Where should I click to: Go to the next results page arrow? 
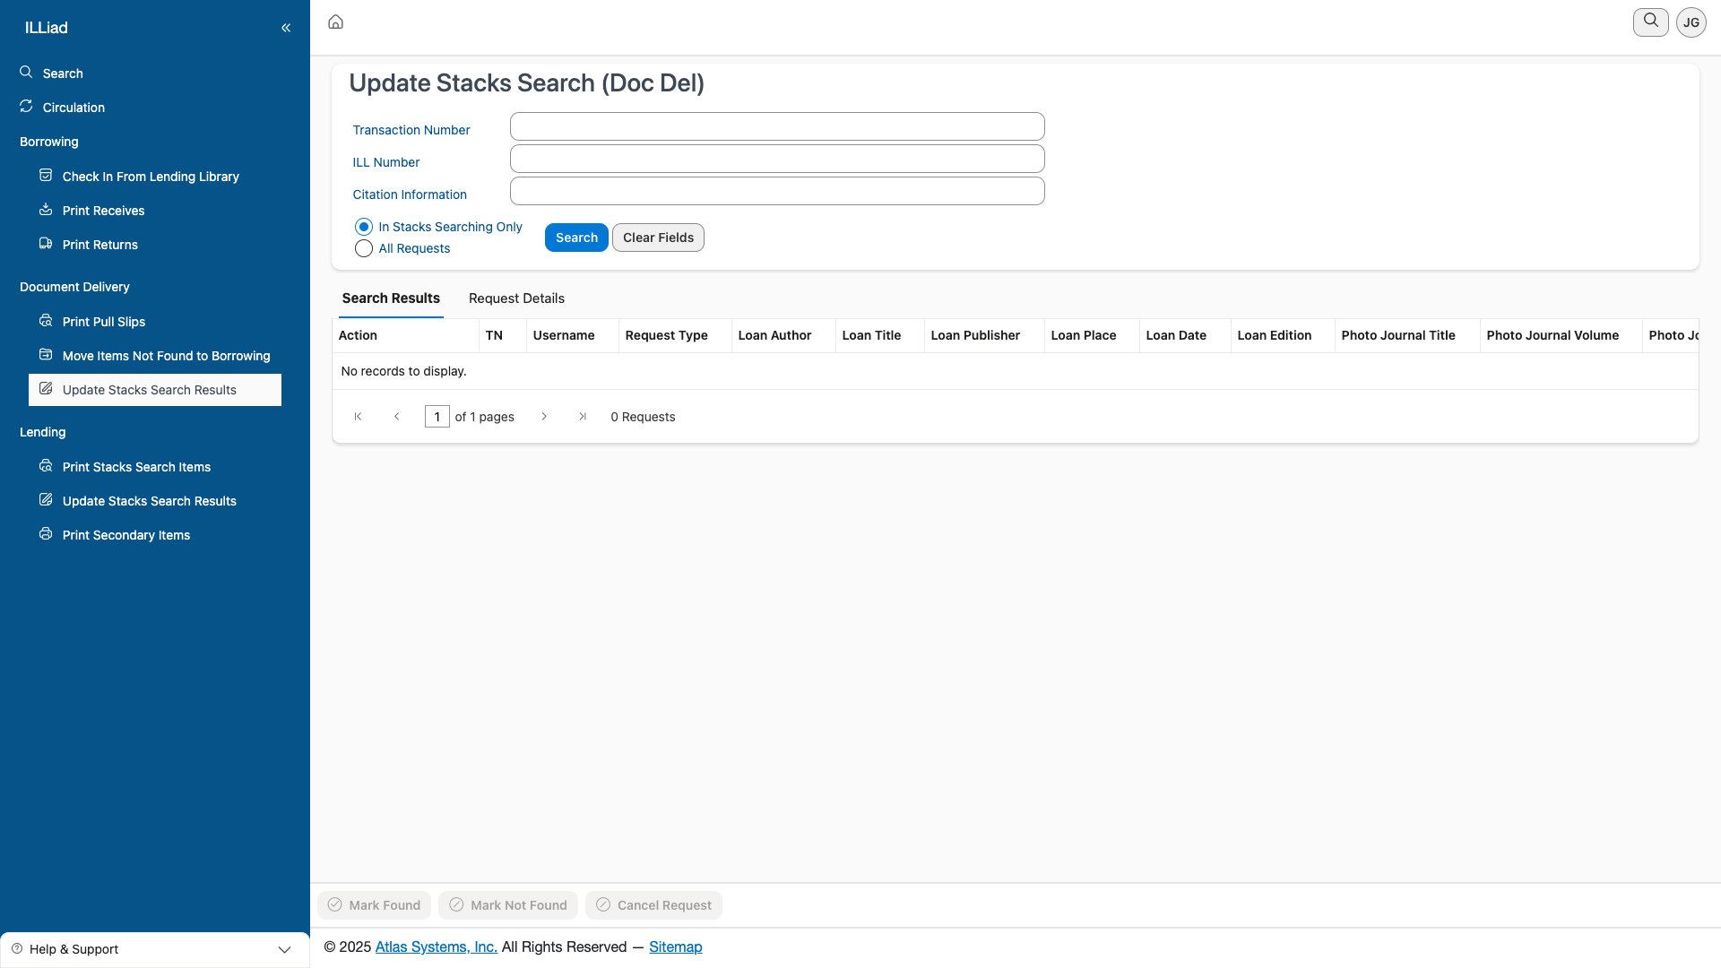(544, 416)
